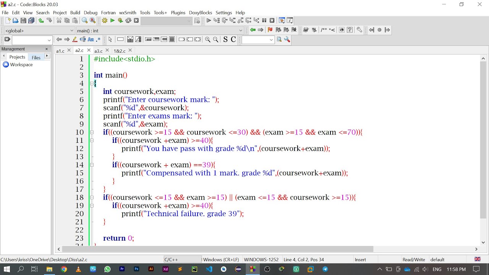Click the Build and run icon
This screenshot has width=489, height=275.
pyautogui.click(x=120, y=21)
